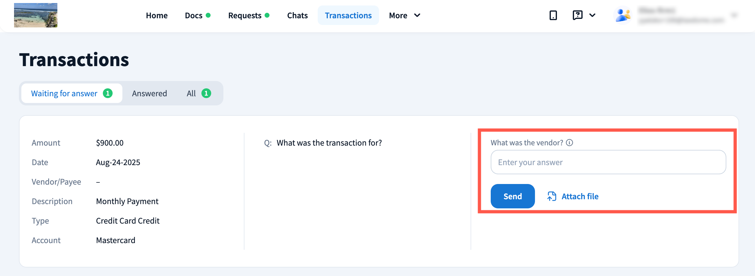Screen dimensions: 755x276
Task: Open the mobile device icon
Action: 553,15
